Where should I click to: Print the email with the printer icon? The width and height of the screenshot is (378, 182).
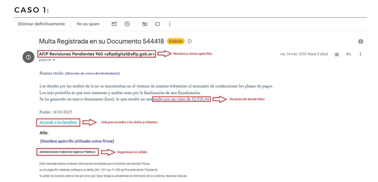(360, 41)
